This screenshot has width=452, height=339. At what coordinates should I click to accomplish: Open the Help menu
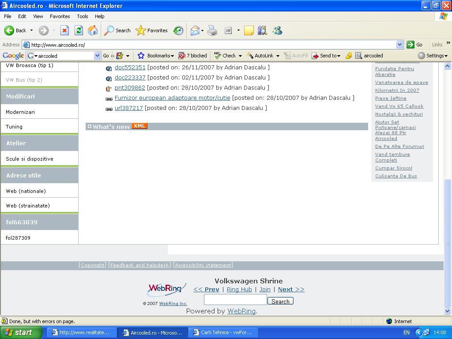[x=100, y=16]
